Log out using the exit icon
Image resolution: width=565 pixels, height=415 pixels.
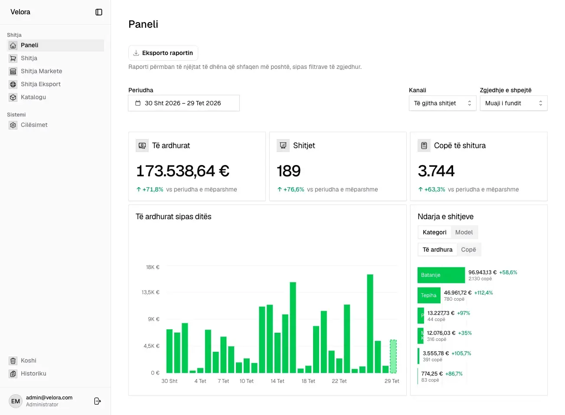click(x=98, y=401)
